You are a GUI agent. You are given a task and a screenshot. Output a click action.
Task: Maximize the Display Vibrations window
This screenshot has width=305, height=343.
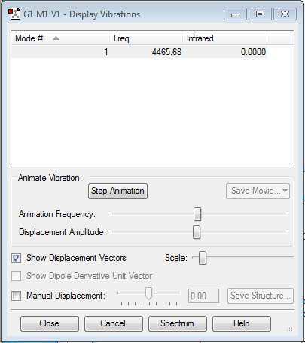(x=260, y=14)
